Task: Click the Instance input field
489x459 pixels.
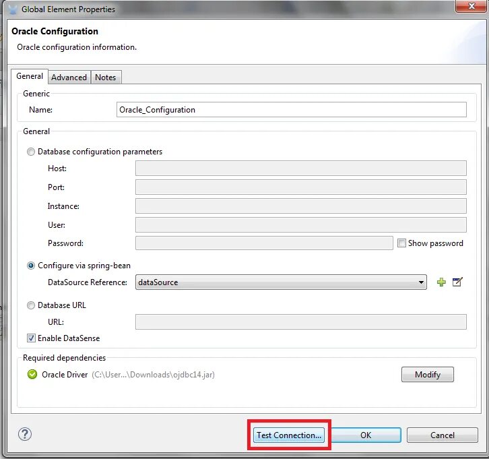Action: [301, 206]
